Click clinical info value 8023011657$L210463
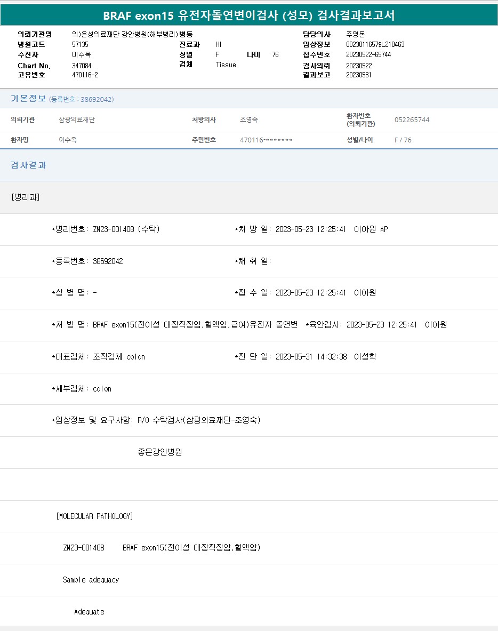The image size is (498, 631). click(x=375, y=44)
